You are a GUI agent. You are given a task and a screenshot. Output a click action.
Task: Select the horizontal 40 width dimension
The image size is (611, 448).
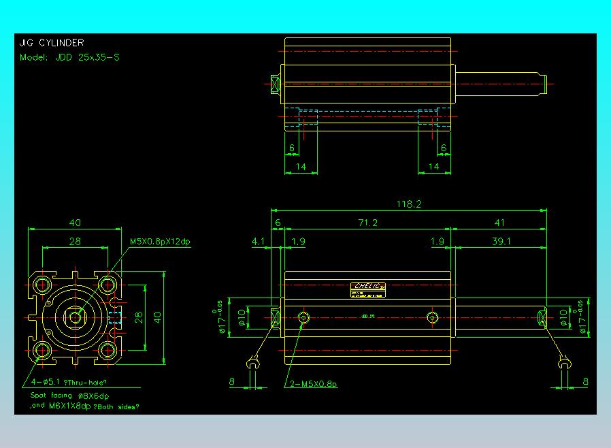coord(75,223)
